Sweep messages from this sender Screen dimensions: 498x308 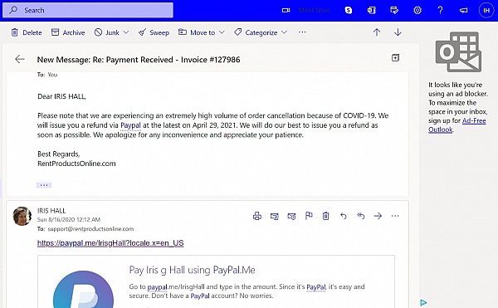pyautogui.click(x=154, y=32)
